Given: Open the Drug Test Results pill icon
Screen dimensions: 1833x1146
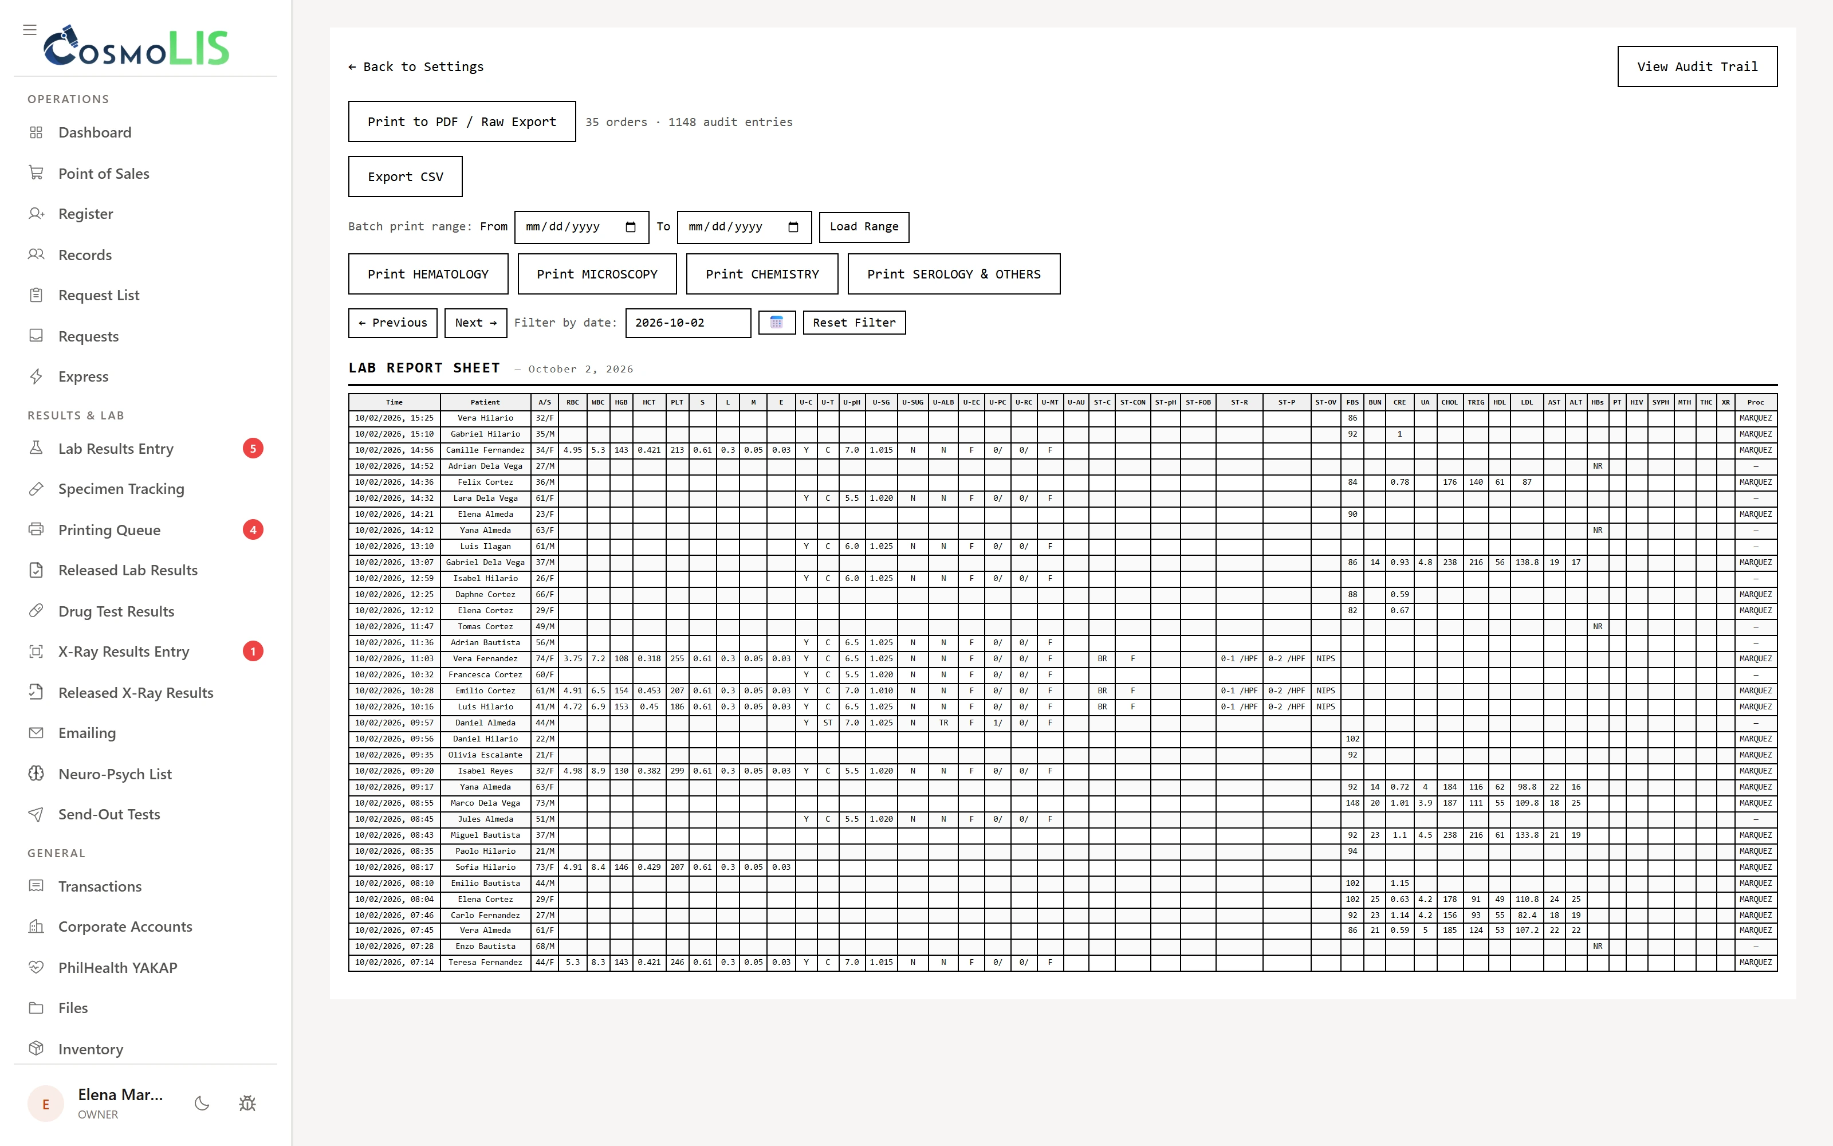Looking at the screenshot, I should point(36,610).
